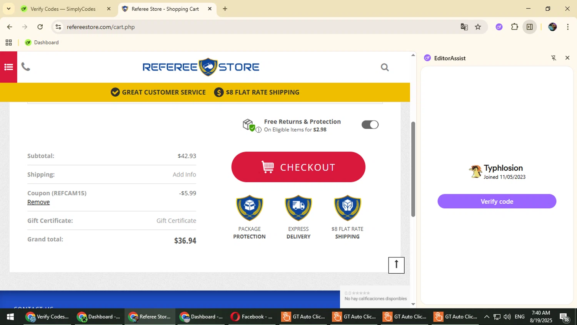This screenshot has height=325, width=577.
Task: Close the EditorAssist side panel
Action: [x=567, y=58]
